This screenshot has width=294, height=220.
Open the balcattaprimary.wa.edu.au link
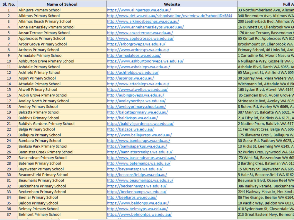137,112
